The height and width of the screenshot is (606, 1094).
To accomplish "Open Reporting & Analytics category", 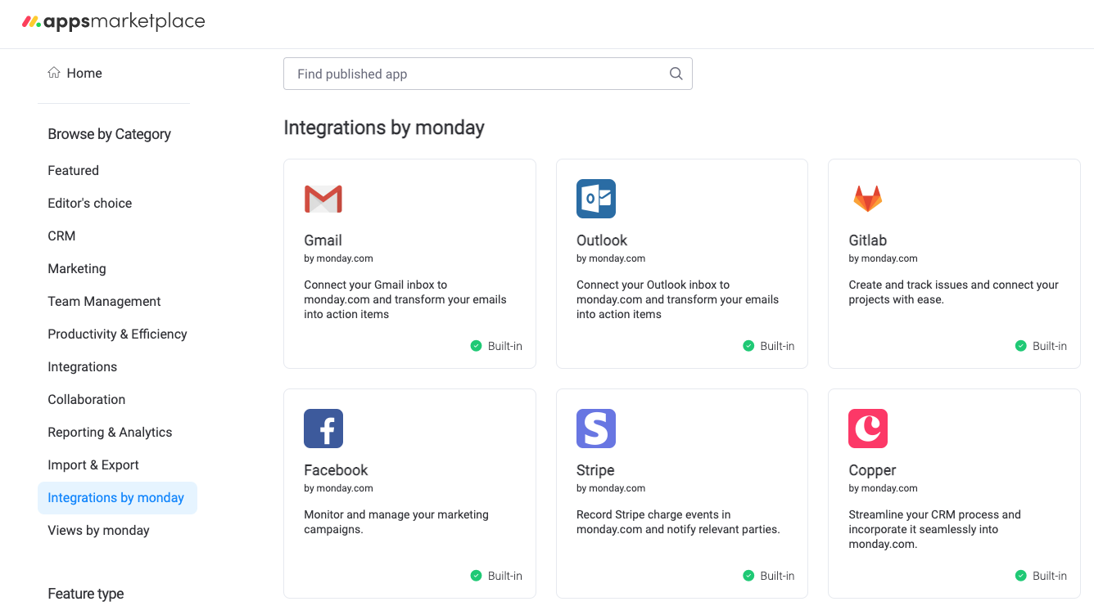I will tap(110, 432).
